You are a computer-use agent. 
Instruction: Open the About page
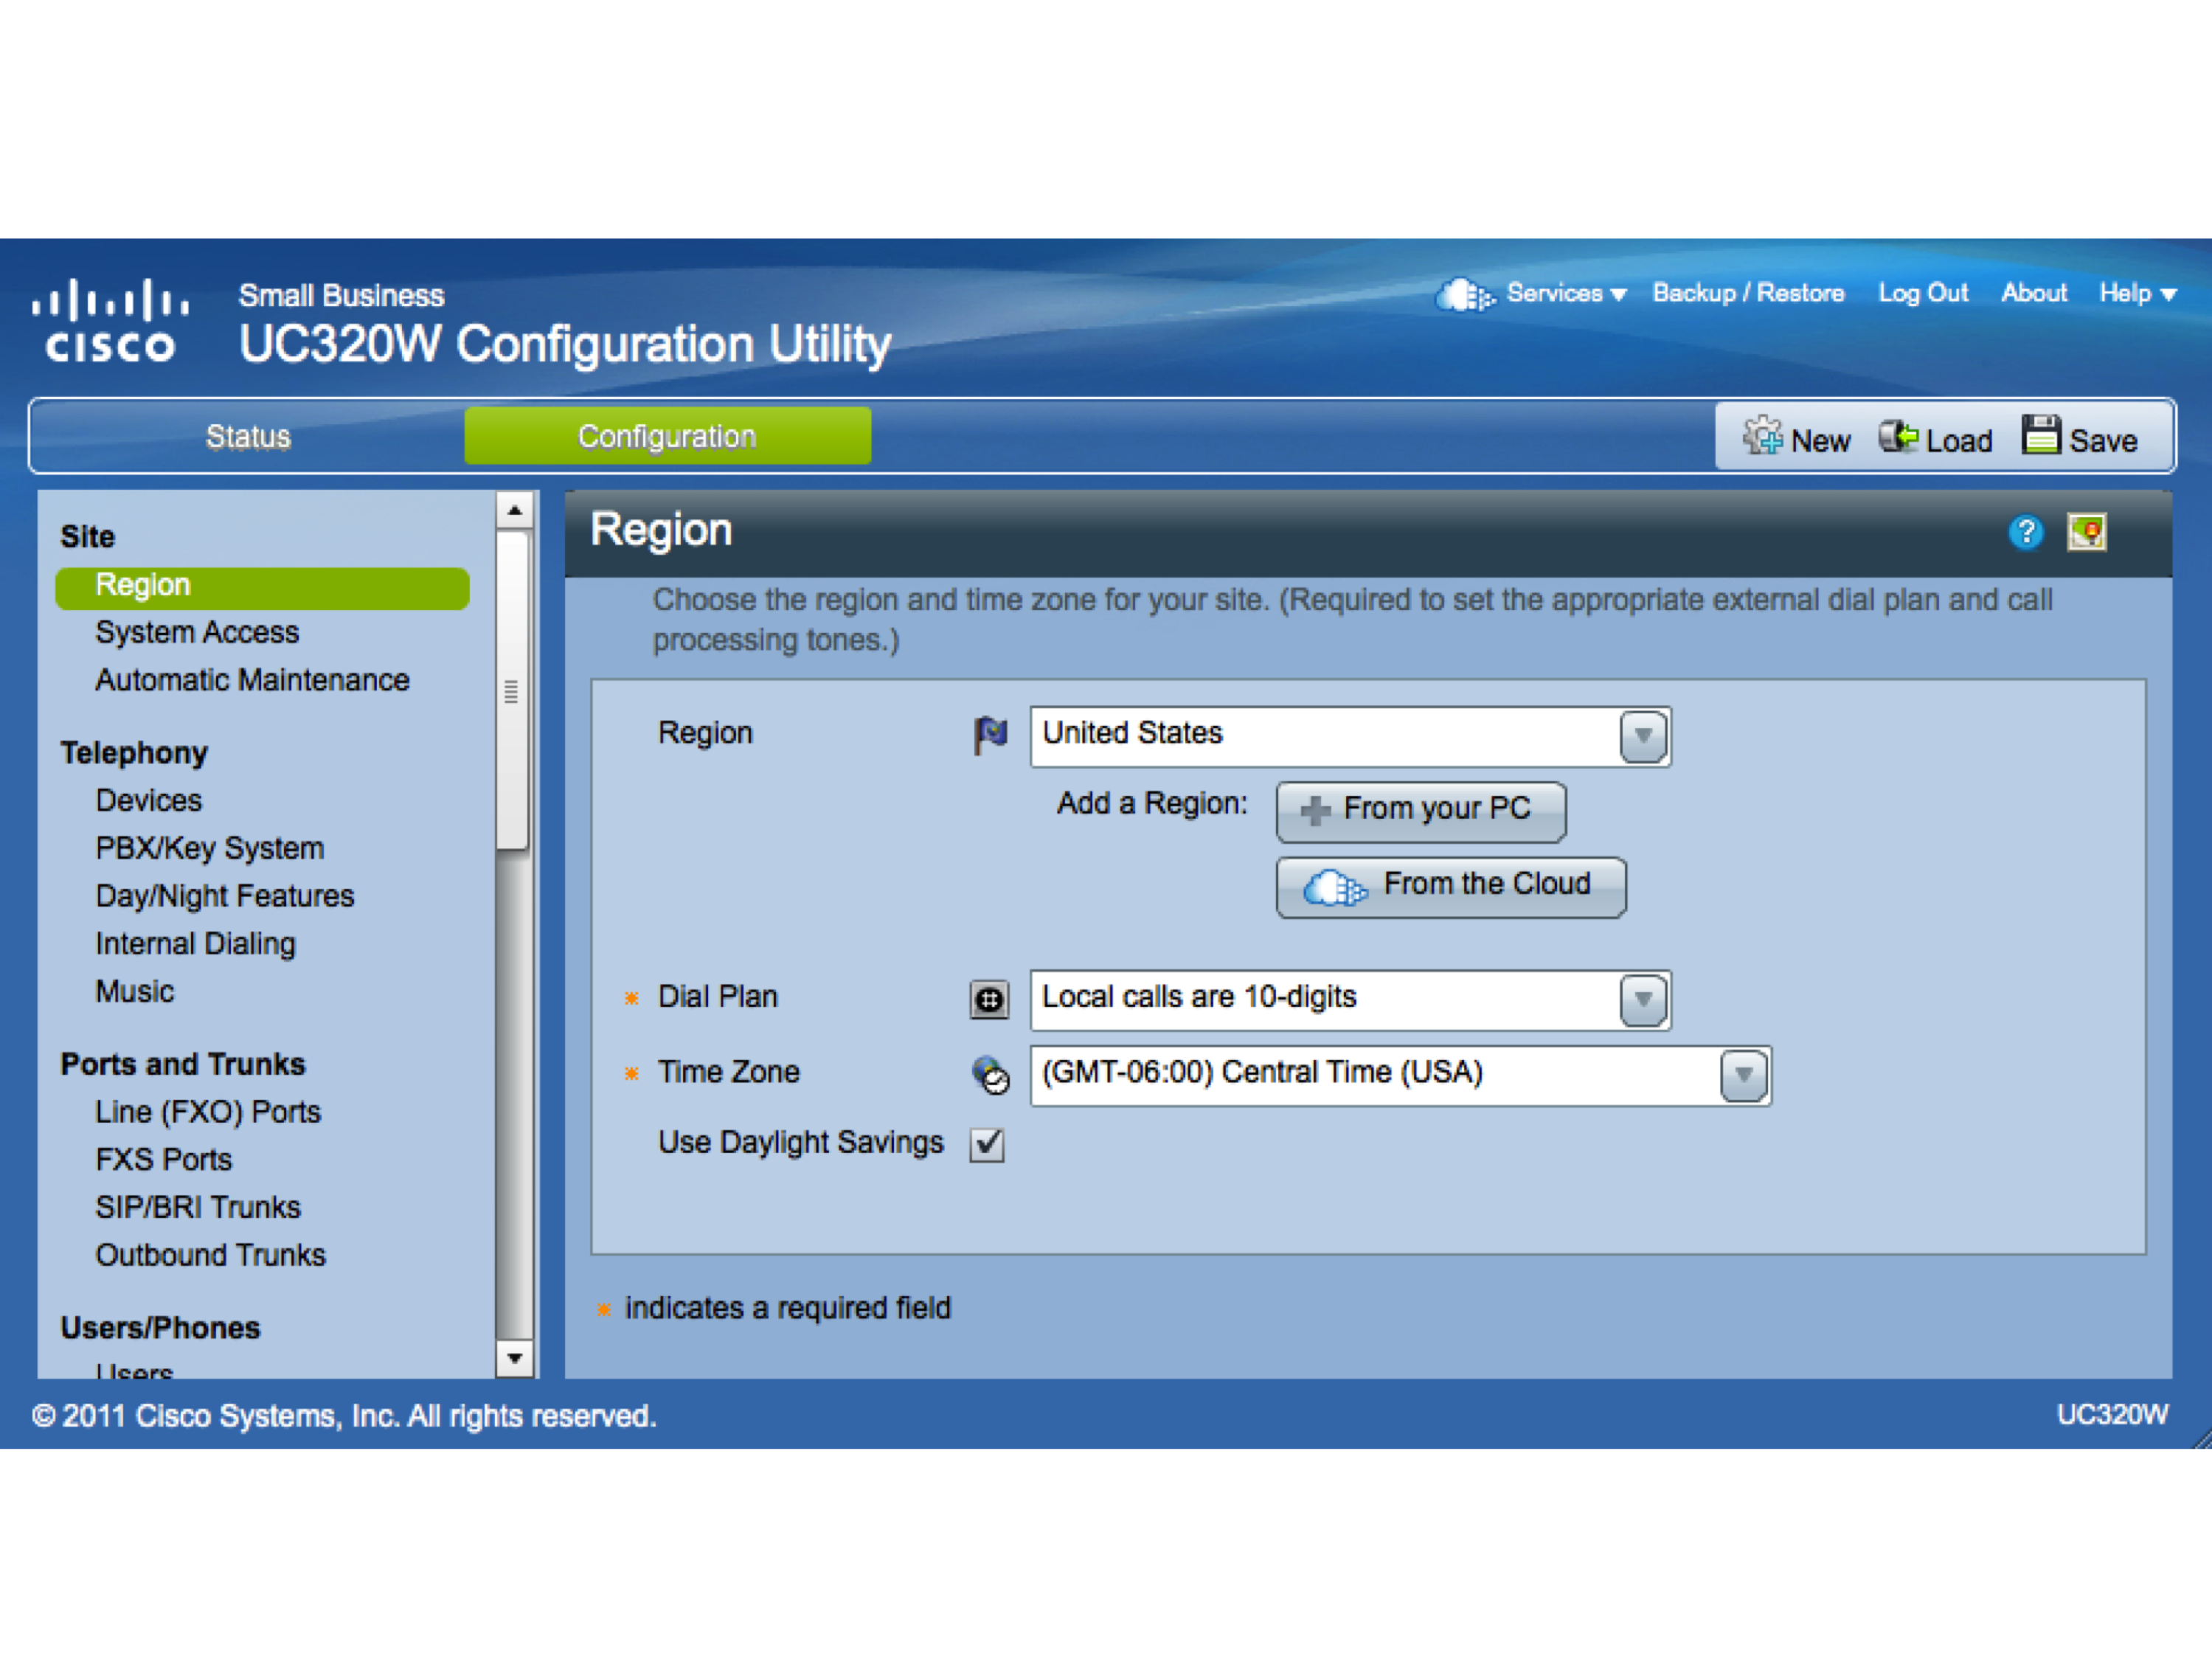coord(2033,293)
